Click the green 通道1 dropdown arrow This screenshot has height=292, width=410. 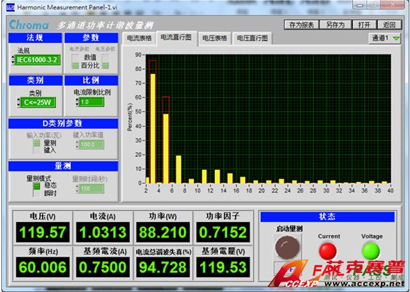[396, 38]
